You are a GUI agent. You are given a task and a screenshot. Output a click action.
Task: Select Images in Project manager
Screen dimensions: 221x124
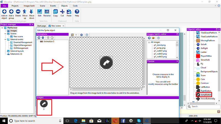coord(14,31)
